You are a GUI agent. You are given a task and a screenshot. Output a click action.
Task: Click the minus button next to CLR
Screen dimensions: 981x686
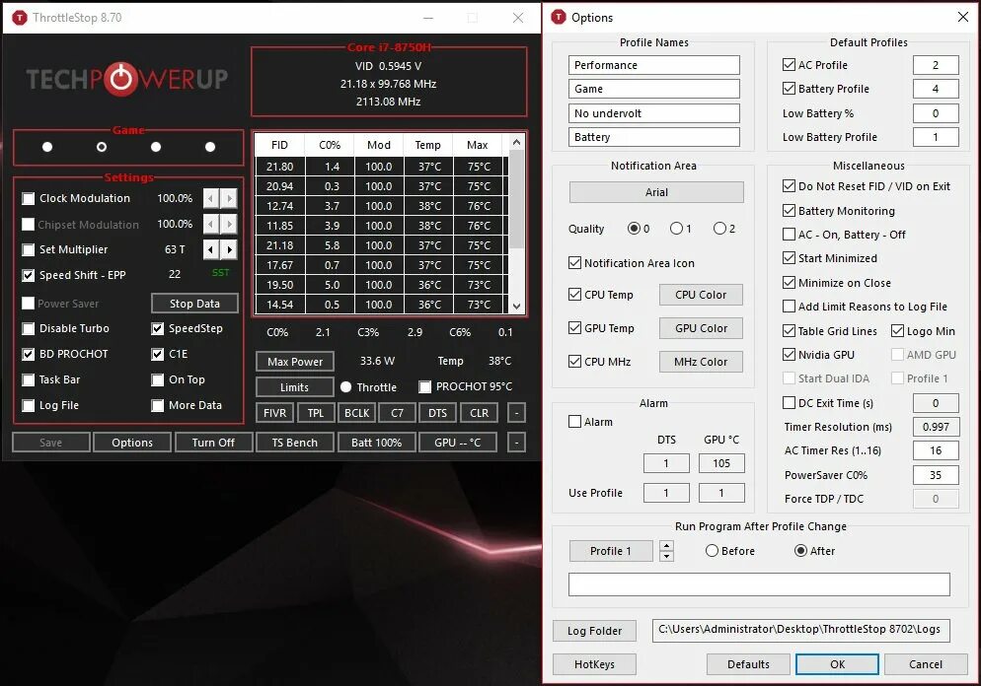coord(516,413)
